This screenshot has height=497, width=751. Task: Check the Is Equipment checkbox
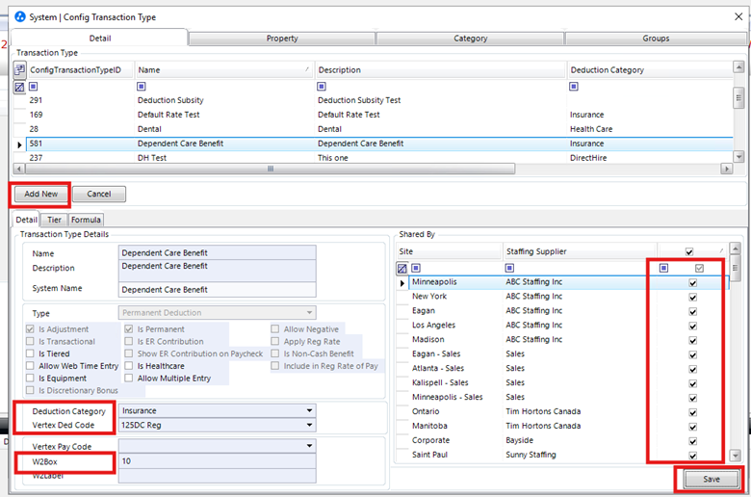click(30, 379)
